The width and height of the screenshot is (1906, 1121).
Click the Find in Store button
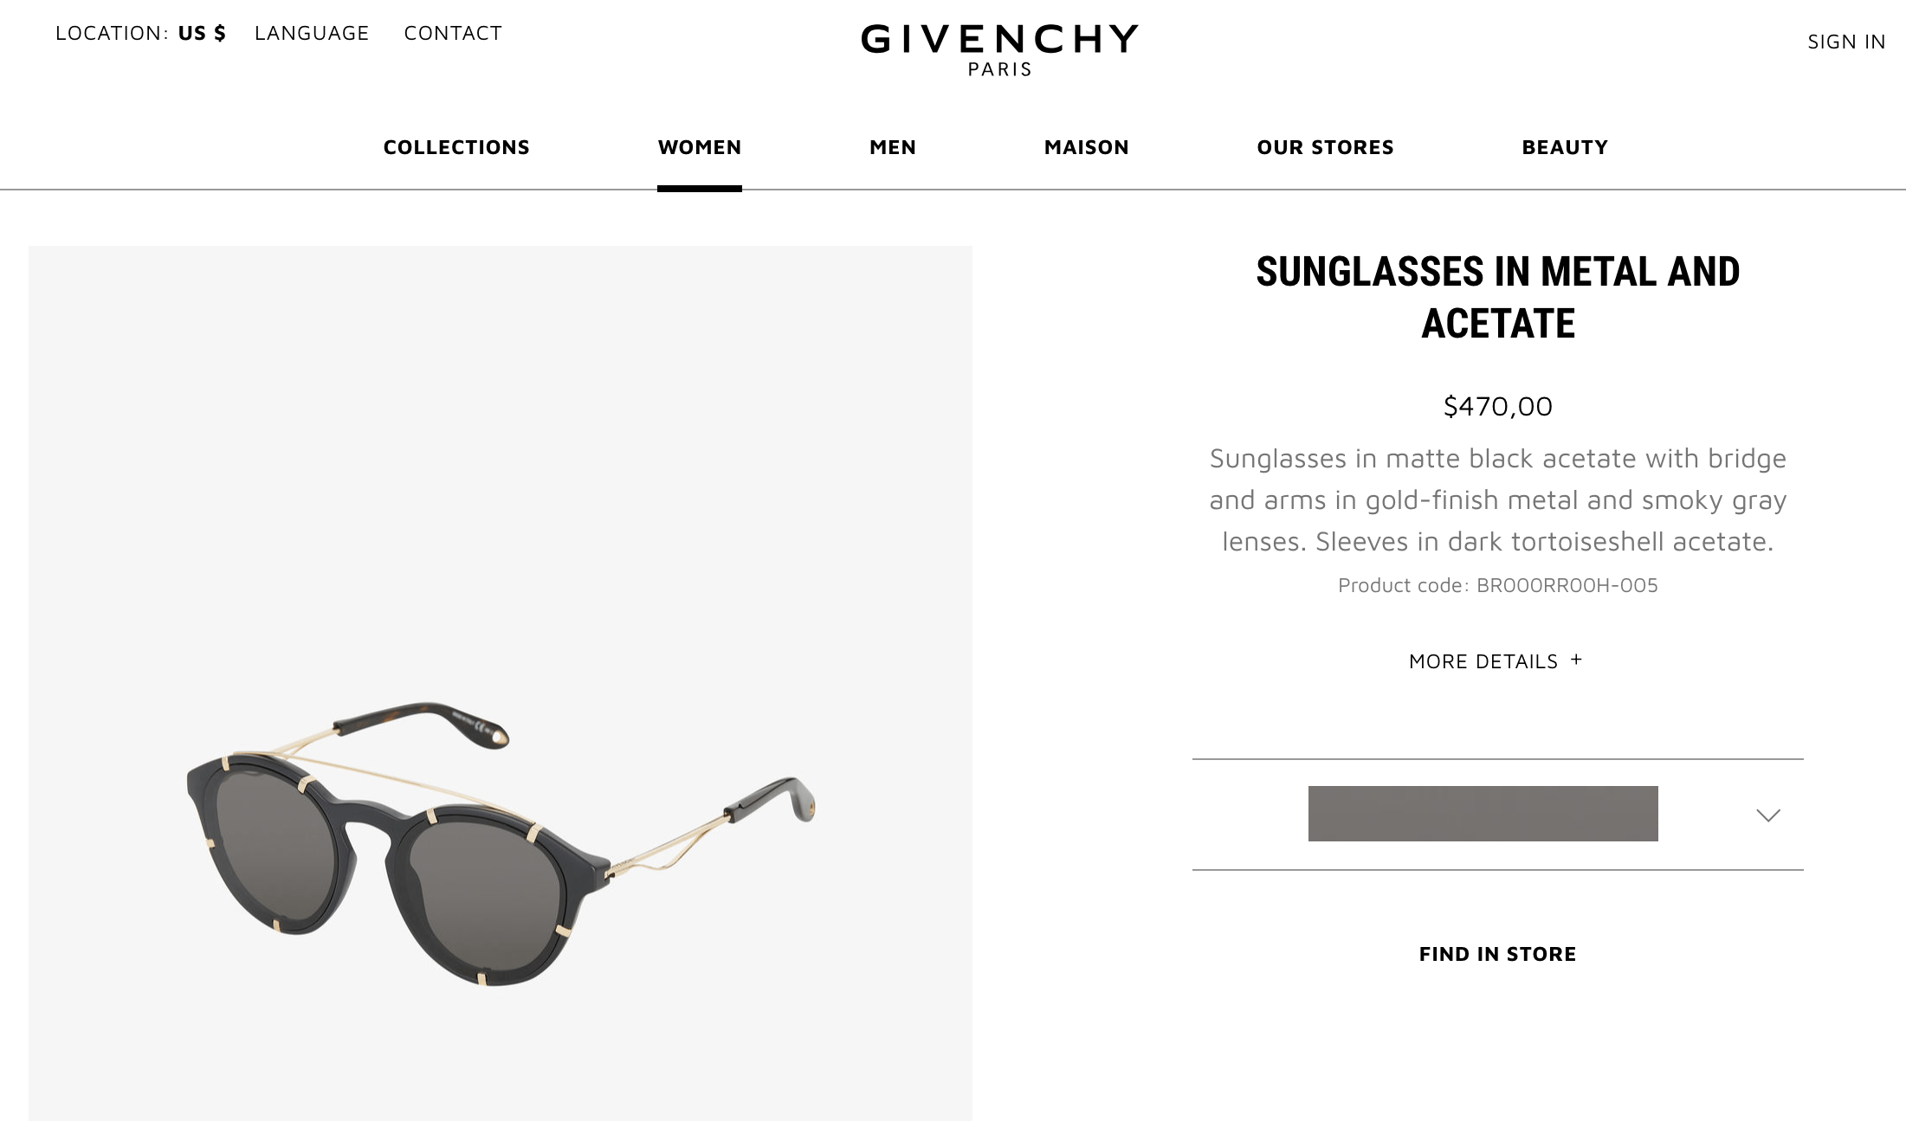pyautogui.click(x=1497, y=954)
